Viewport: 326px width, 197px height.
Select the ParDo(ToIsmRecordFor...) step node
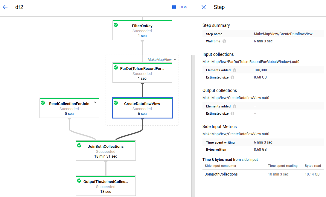coord(142,73)
